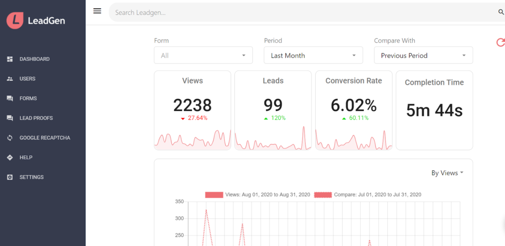Click the LeadGen logo icon
The height and width of the screenshot is (246, 505).
click(15, 21)
